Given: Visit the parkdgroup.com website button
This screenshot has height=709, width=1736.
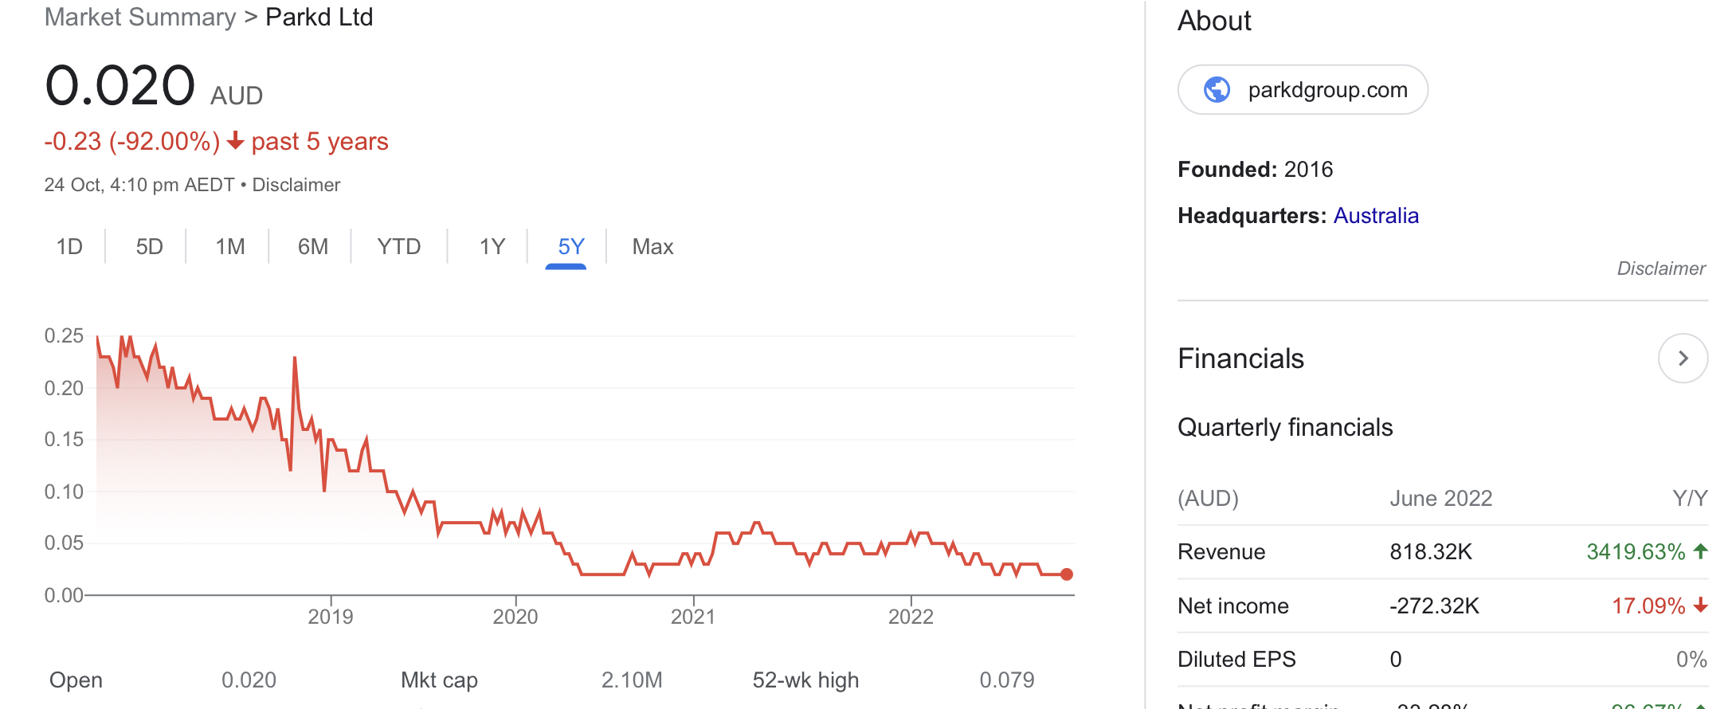Looking at the screenshot, I should (x=1303, y=90).
